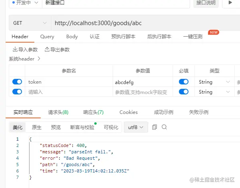The image size is (240, 188).
Task: Select the 响应头(7) tab
Action: point(93,112)
